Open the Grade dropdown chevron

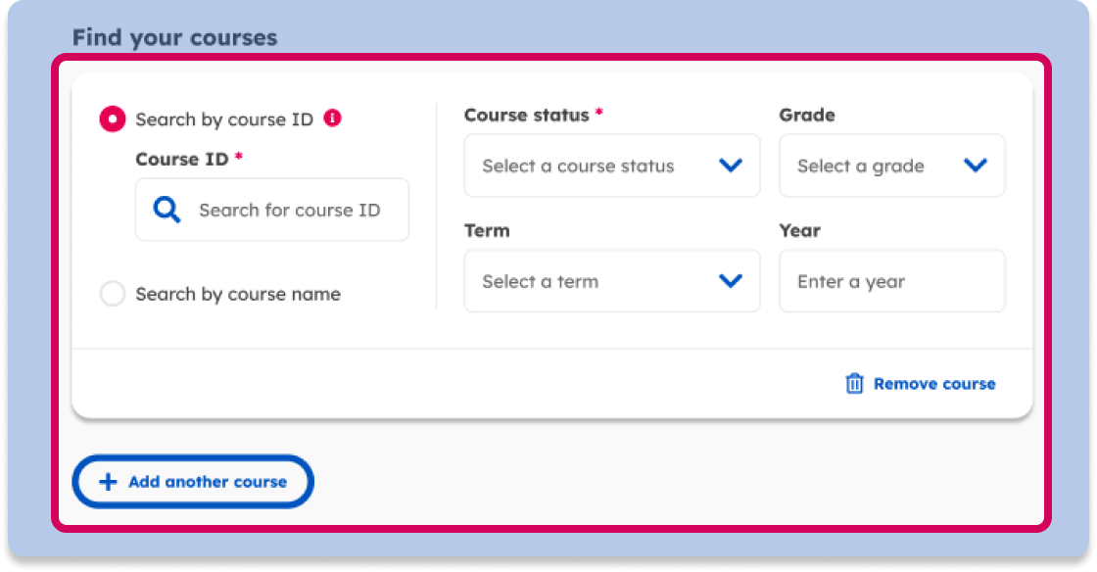click(976, 166)
